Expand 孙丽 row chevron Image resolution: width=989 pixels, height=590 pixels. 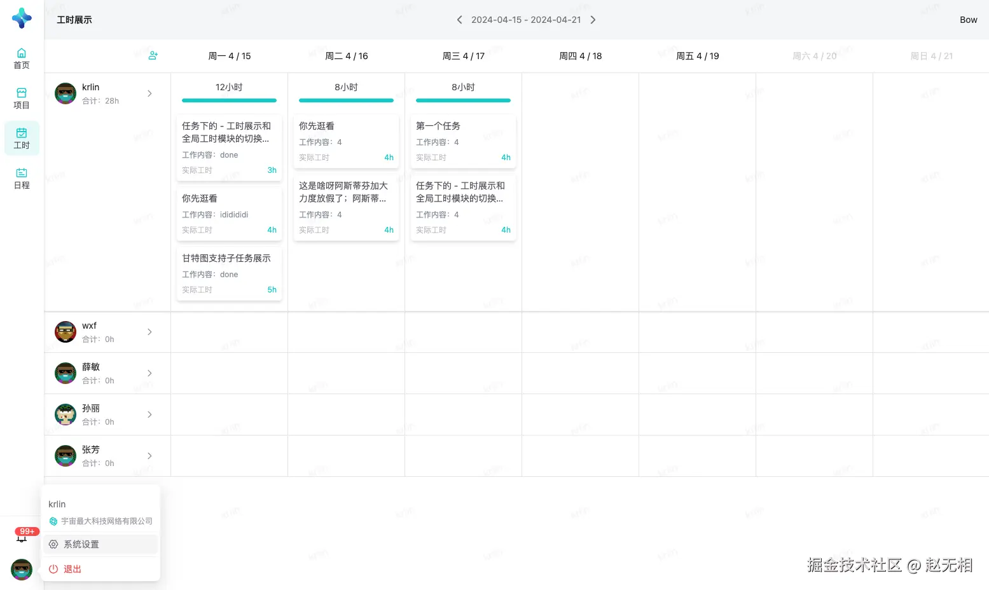click(x=149, y=415)
